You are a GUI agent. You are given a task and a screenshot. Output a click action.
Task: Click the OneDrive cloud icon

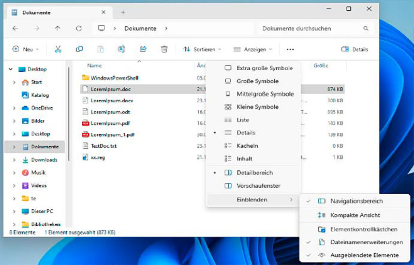(x=25, y=108)
